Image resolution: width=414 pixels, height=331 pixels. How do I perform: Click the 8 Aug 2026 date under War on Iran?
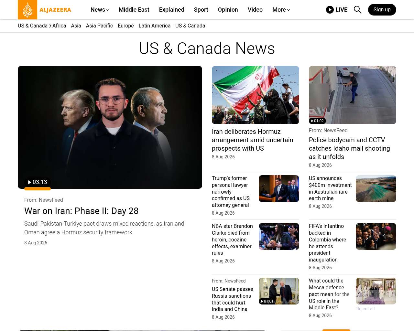click(36, 243)
